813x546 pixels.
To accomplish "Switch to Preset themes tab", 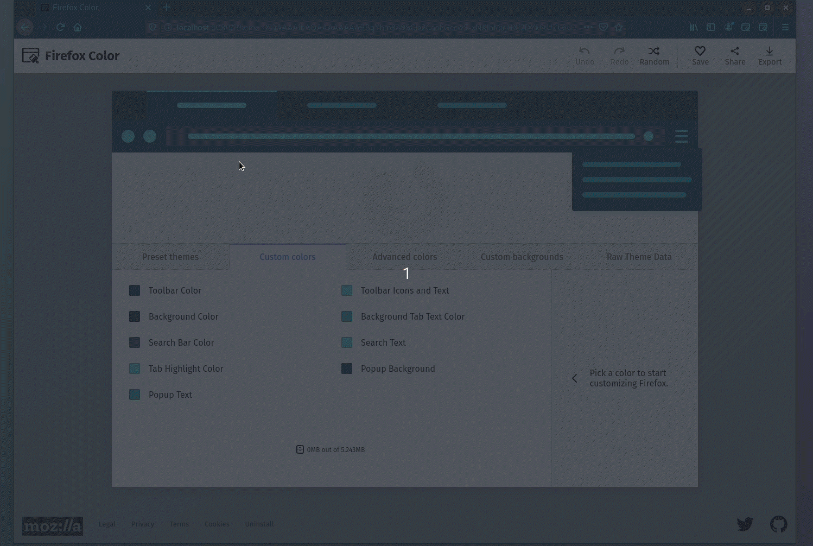I will tap(170, 257).
